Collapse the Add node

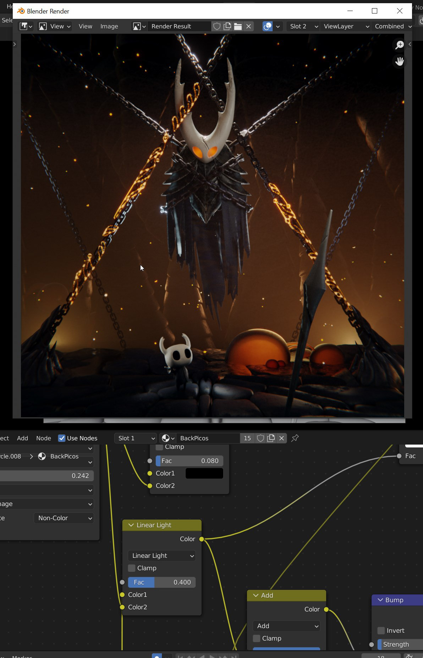(x=256, y=596)
